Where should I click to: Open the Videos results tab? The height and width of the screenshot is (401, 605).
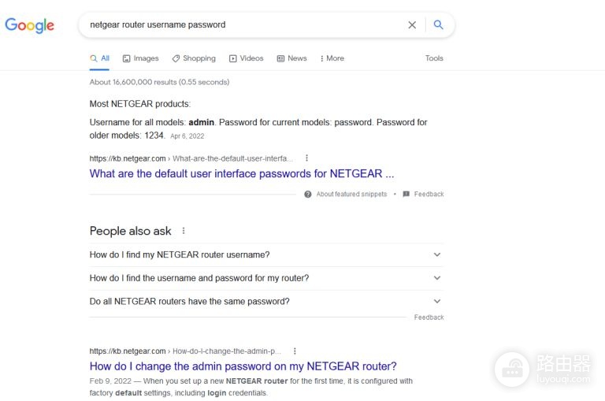pyautogui.click(x=246, y=58)
